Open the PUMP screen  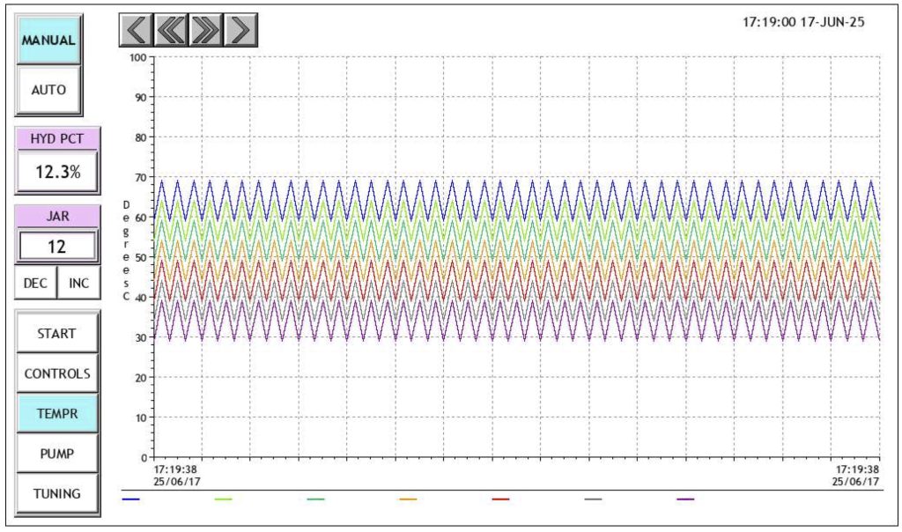57,454
